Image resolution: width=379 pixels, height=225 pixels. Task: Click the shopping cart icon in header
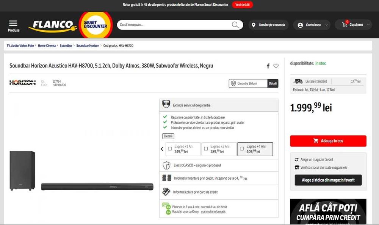tap(345, 25)
